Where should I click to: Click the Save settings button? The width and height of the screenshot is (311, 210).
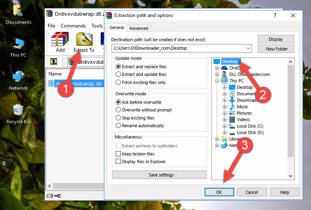159,175
